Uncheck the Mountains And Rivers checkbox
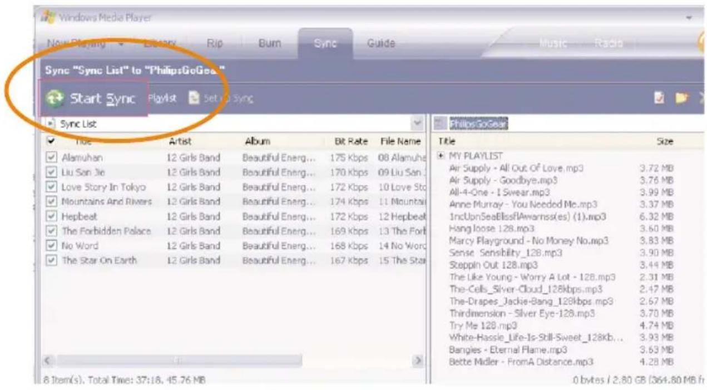707x390 pixels. 51,201
